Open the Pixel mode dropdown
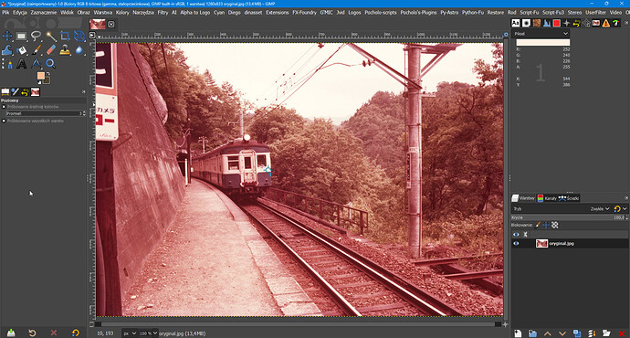This screenshot has width=630, height=338. tap(541, 34)
